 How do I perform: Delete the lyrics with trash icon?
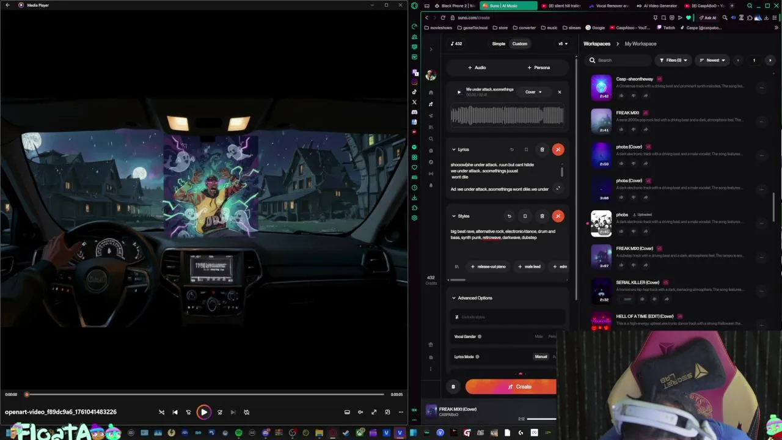[x=542, y=149]
